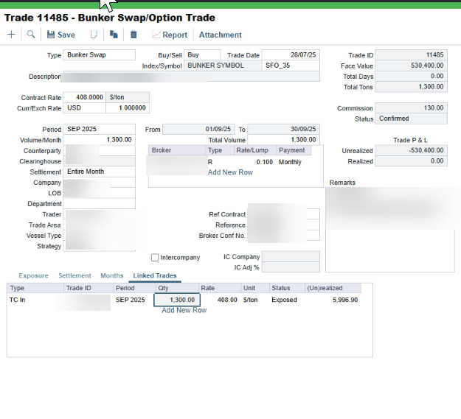Open the Type field showing Bunker Swap
The image size is (461, 419).
coord(100,55)
